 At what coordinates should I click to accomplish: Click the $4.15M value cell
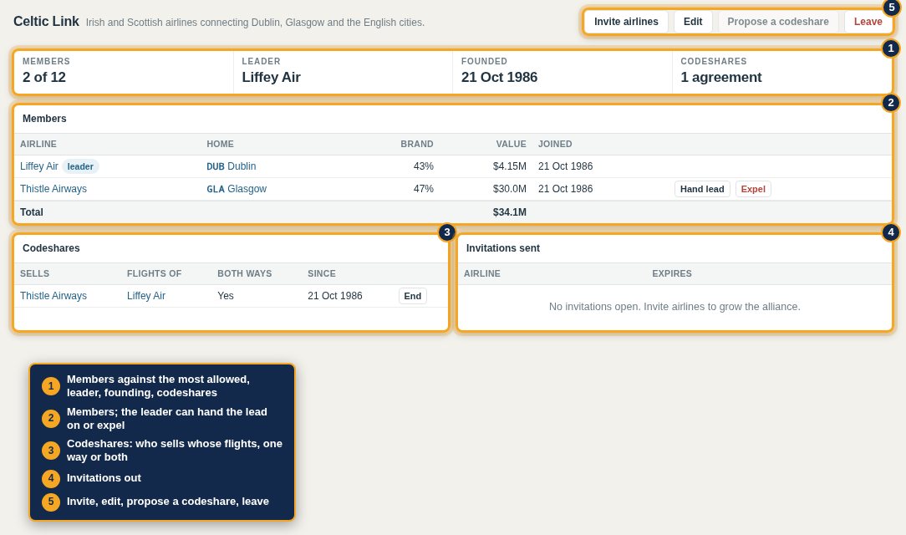pos(510,166)
